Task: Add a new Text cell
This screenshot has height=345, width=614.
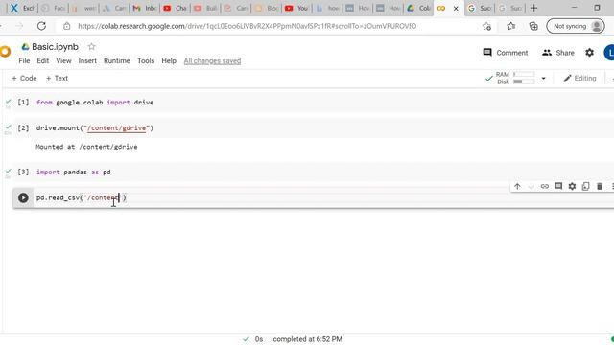Action: click(57, 79)
